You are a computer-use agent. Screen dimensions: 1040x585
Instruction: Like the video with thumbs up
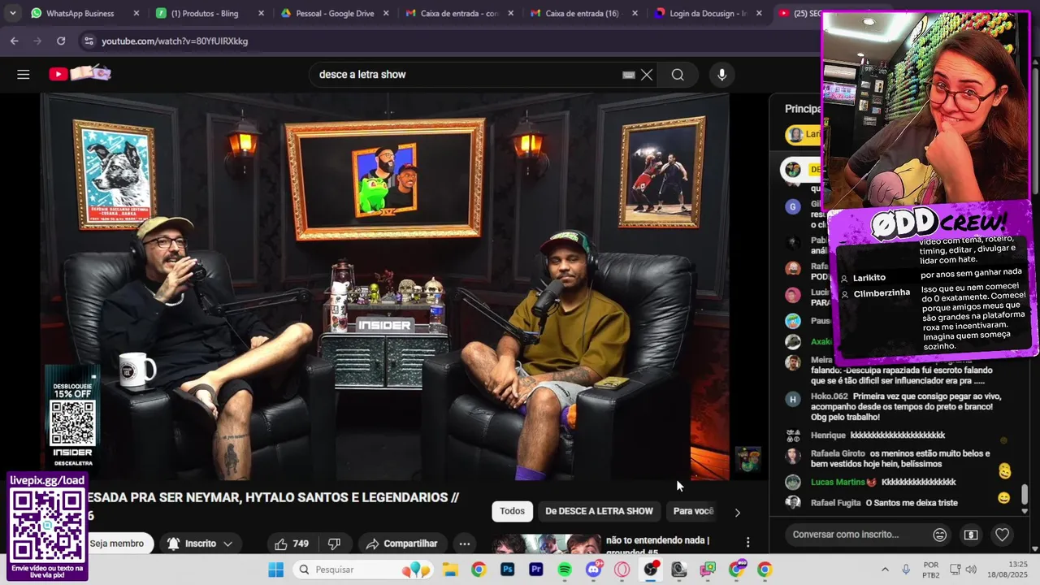point(291,544)
